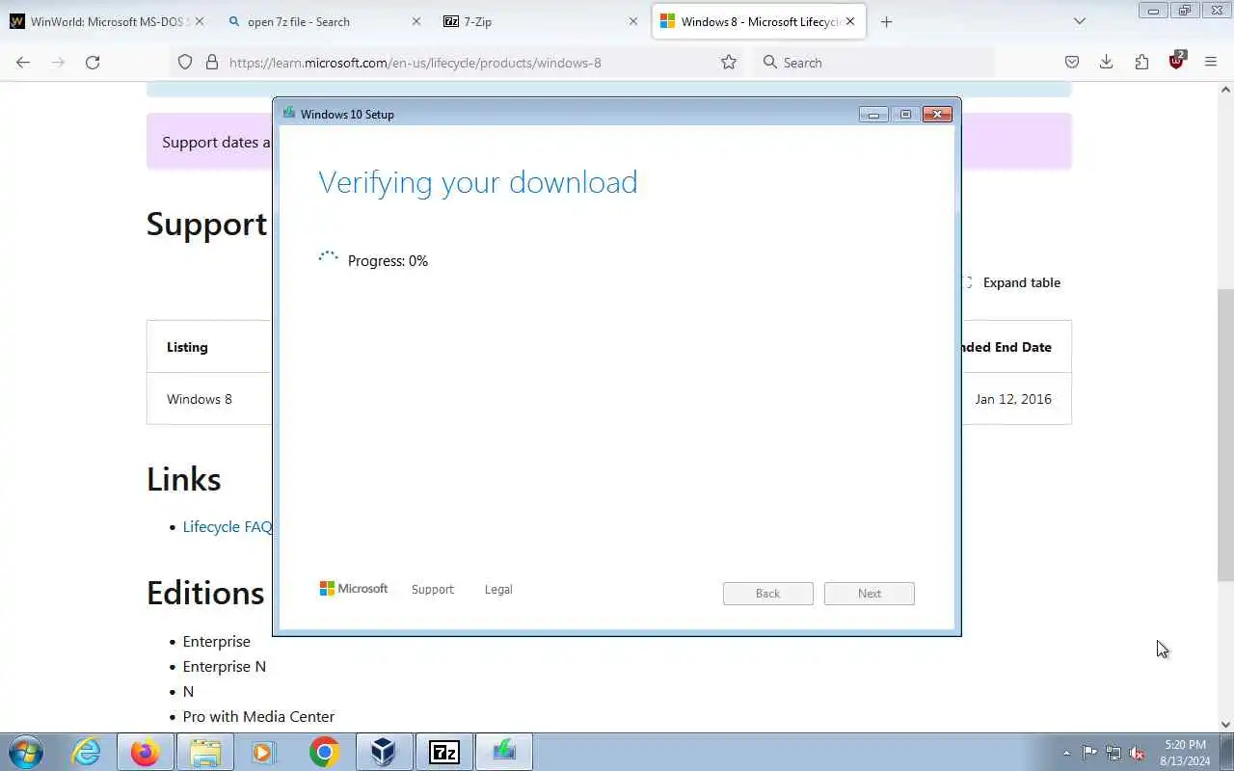This screenshot has width=1234, height=771.
Task: Bookmark this page with the star icon
Action: pos(729,62)
